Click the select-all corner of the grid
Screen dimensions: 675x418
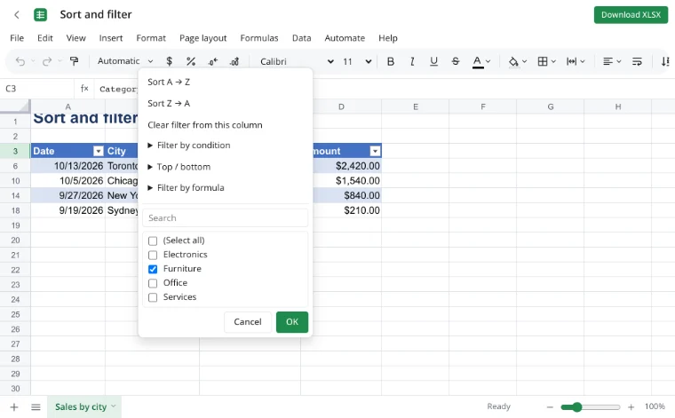point(15,106)
